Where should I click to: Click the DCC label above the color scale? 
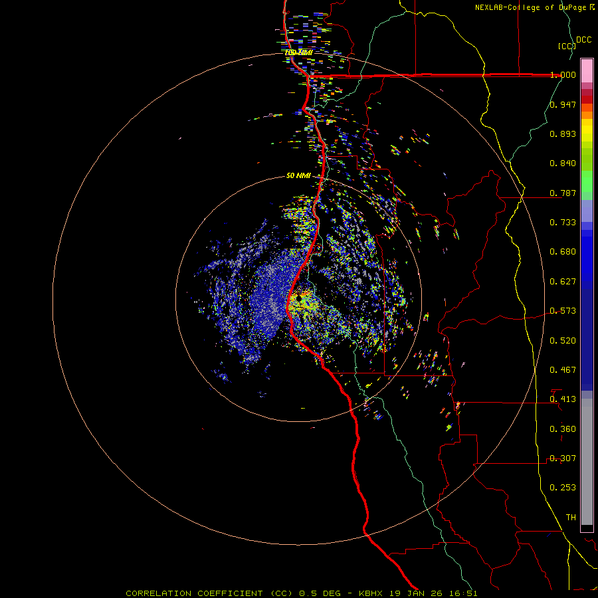point(584,40)
